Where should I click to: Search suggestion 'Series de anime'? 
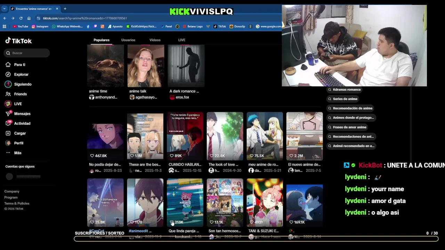point(342,99)
